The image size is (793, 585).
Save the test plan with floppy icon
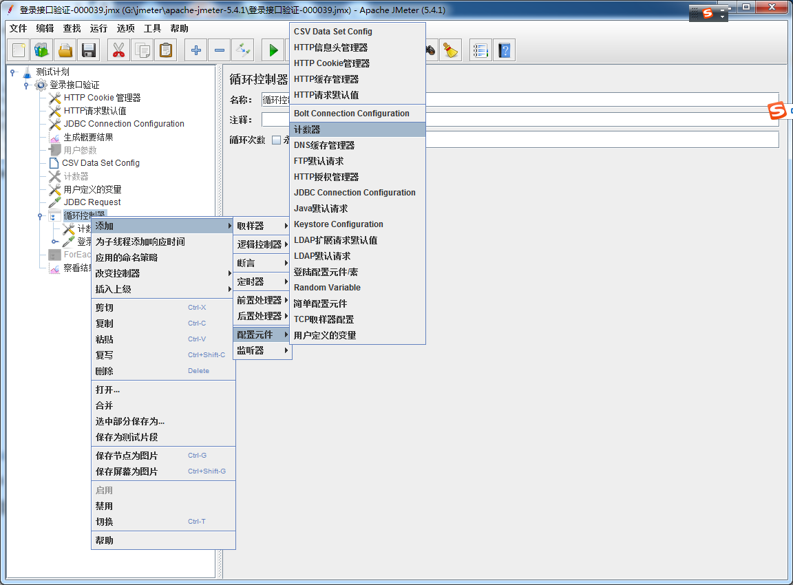tap(89, 50)
